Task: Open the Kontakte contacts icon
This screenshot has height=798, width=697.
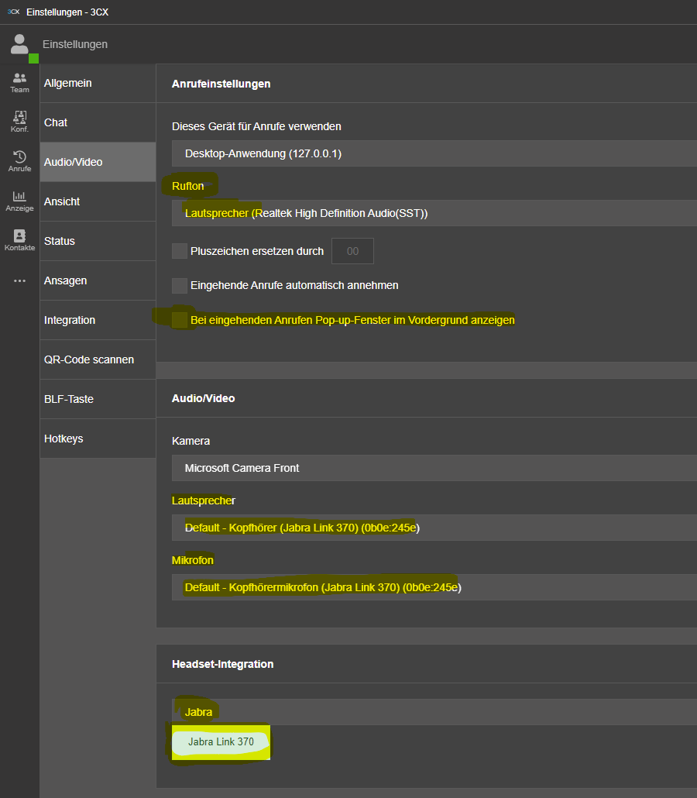Action: coord(19,240)
